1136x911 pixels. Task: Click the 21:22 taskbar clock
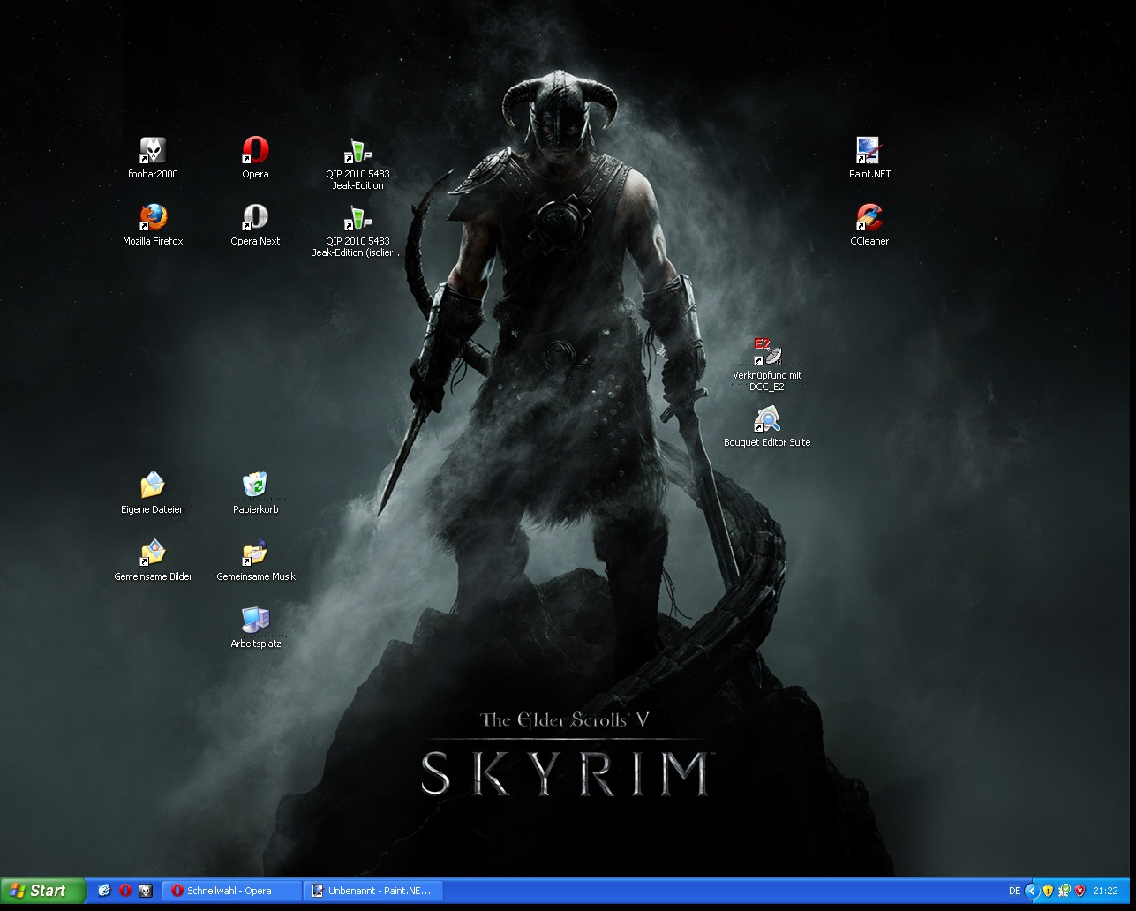point(1105,891)
